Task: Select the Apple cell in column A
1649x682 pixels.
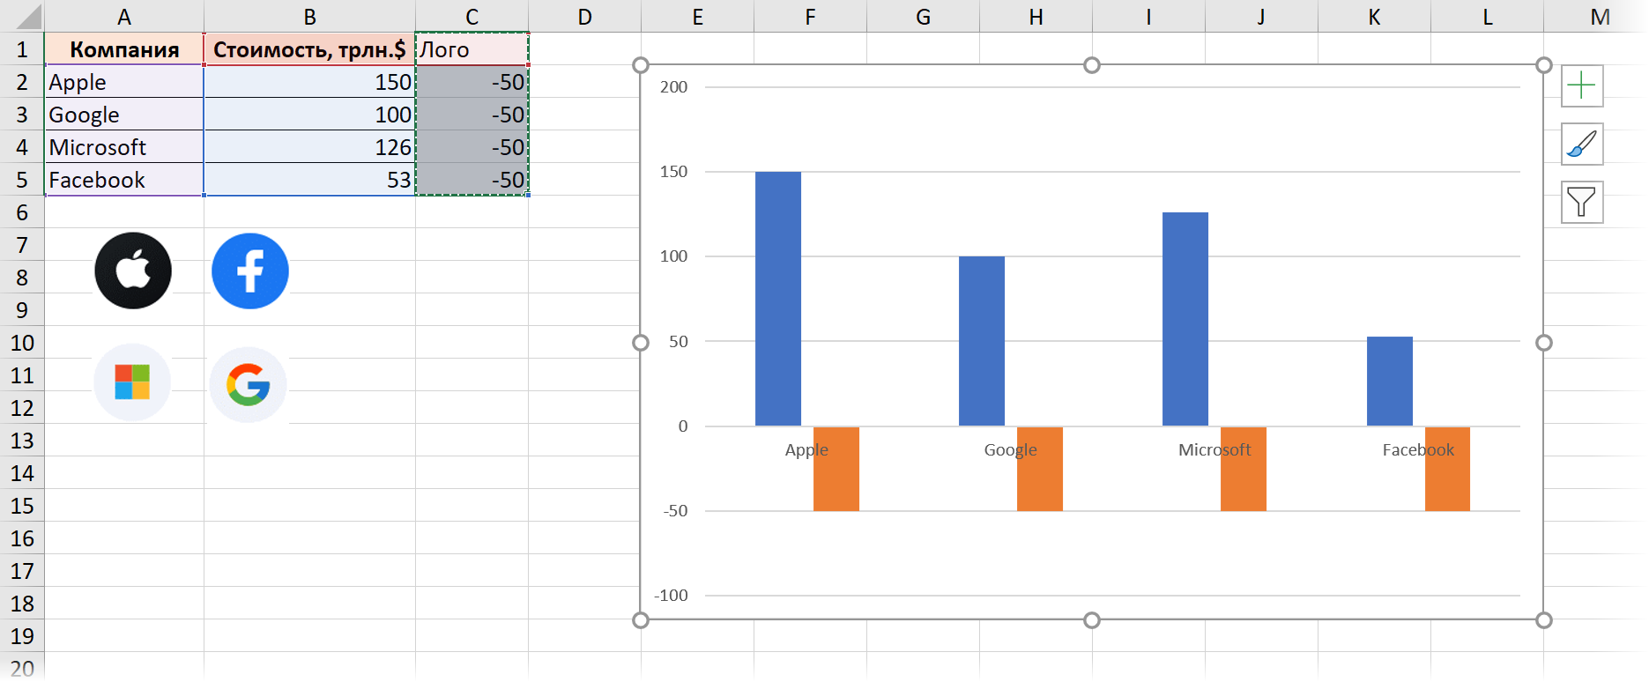Action: 124,82
